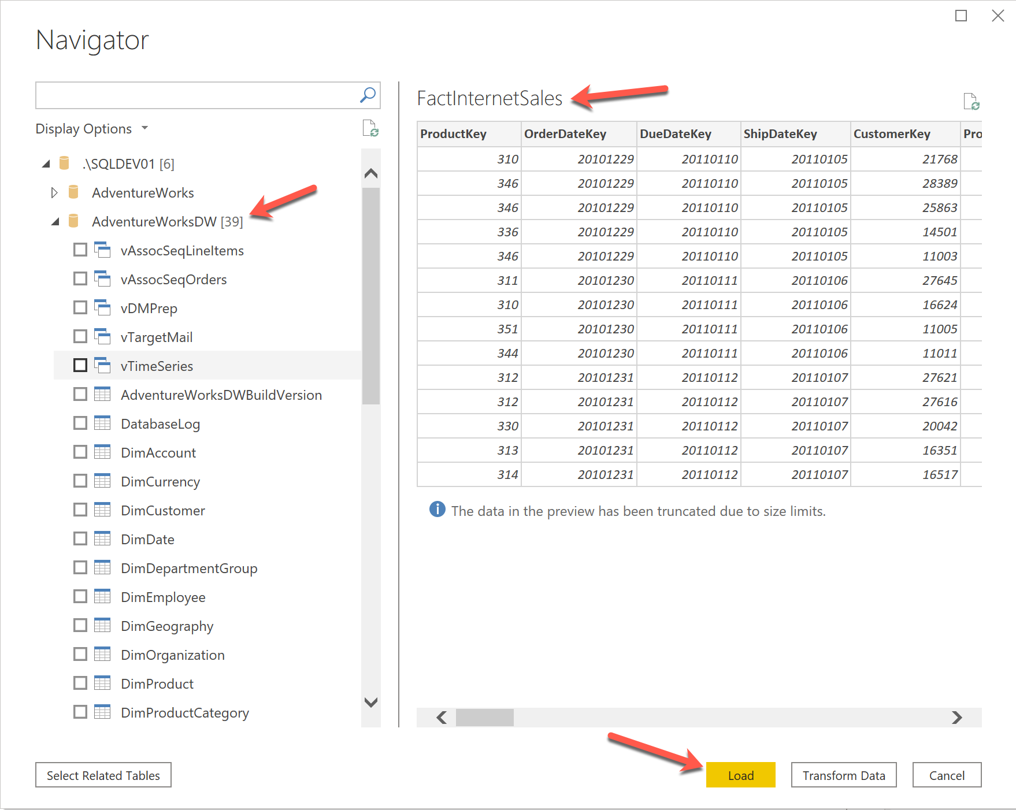
Task: Select the DimOrganization table name
Action: pyautogui.click(x=173, y=655)
